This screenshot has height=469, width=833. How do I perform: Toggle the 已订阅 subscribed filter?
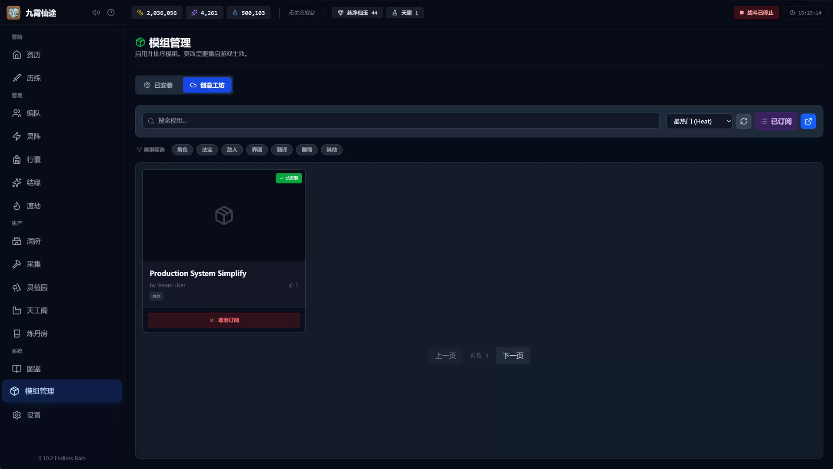[x=776, y=121]
